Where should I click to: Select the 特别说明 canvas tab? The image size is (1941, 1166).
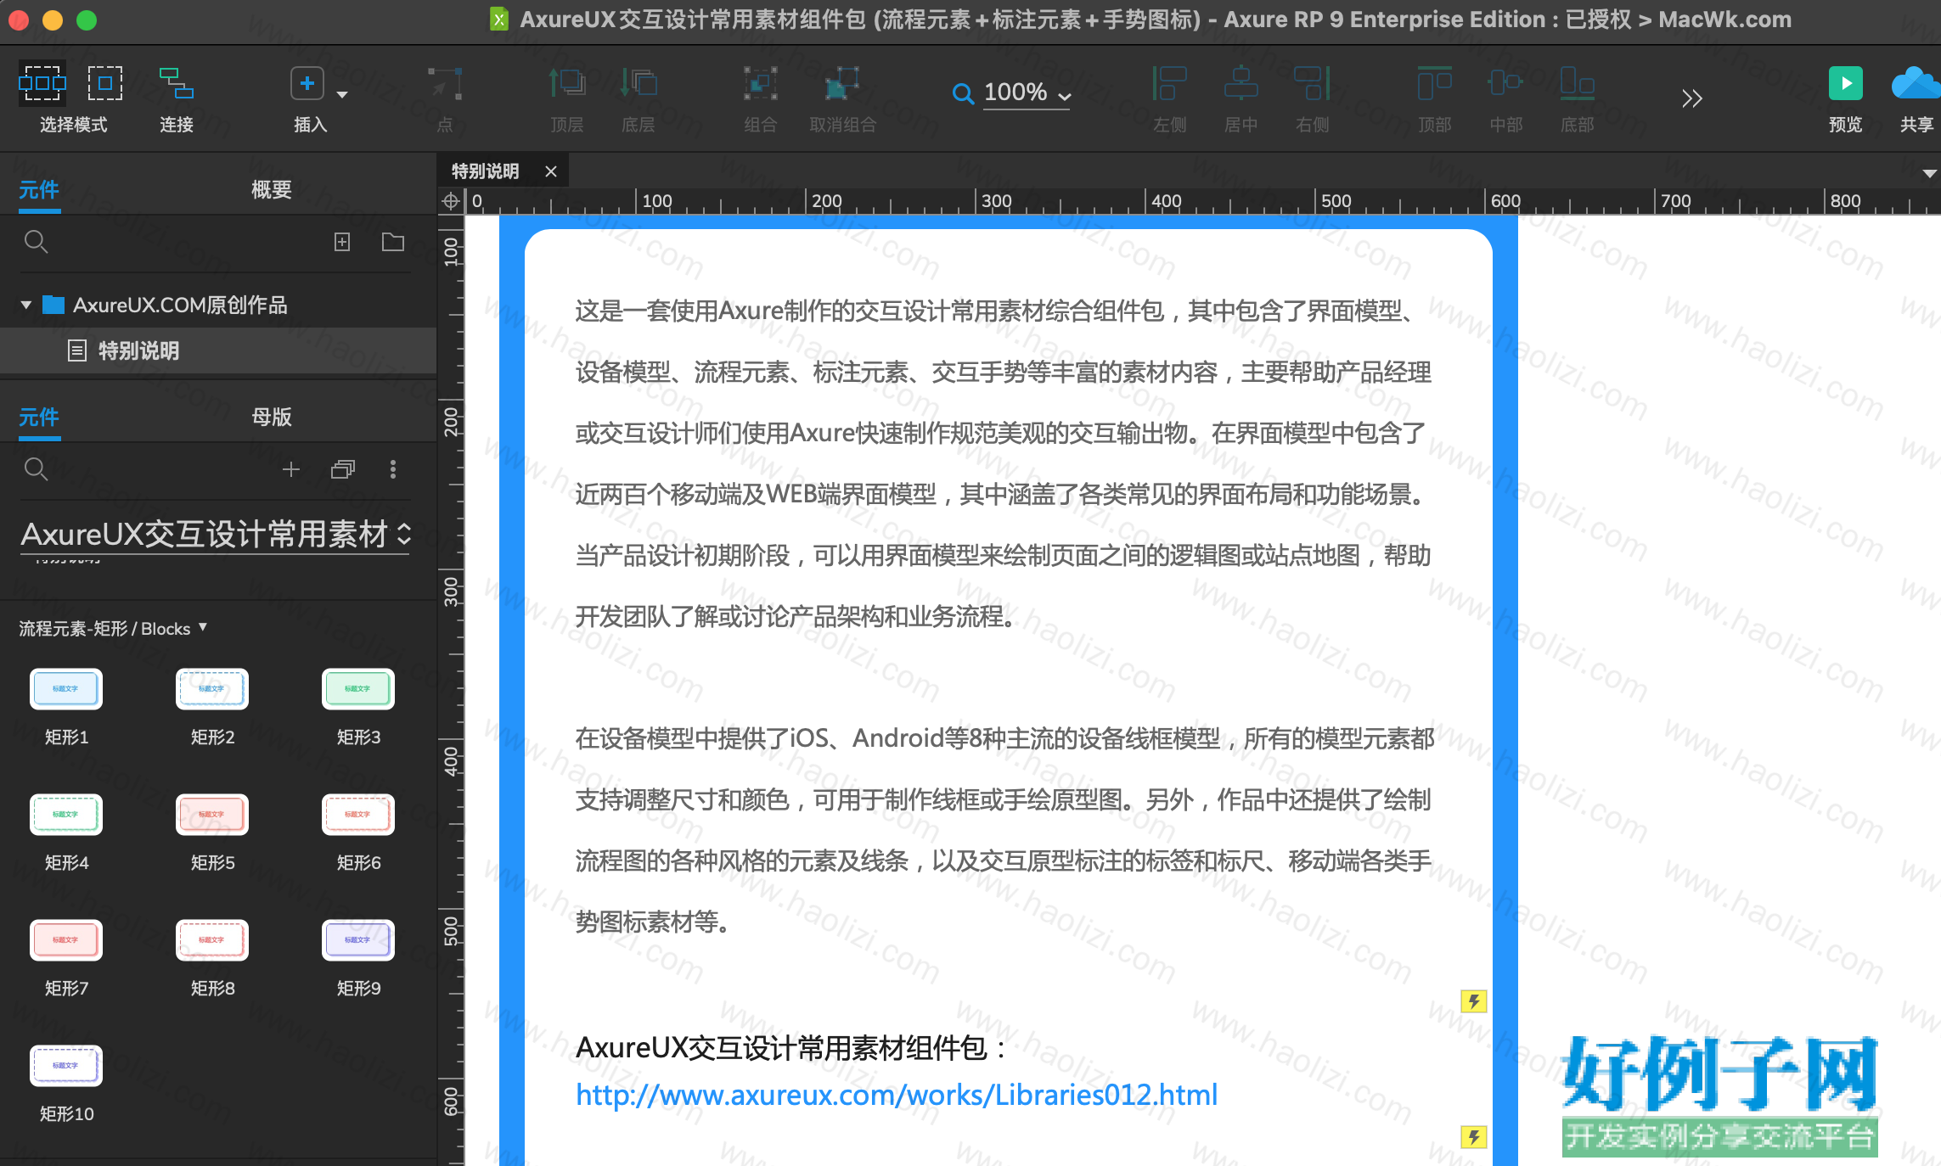[486, 171]
